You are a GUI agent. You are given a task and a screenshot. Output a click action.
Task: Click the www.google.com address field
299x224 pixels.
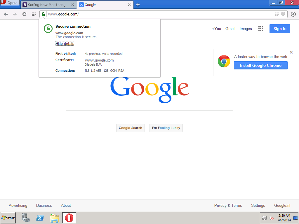coord(160,14)
